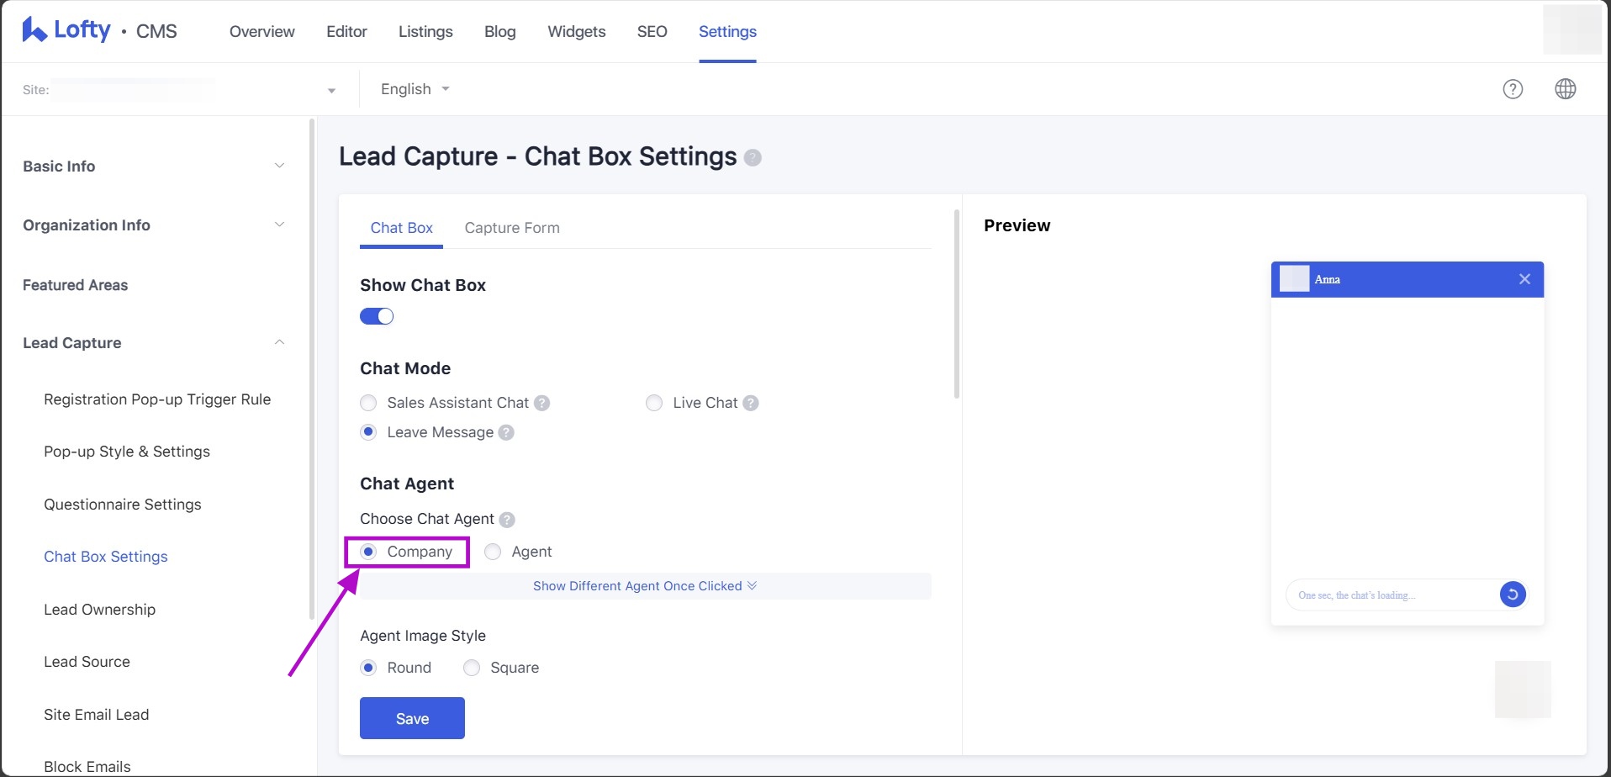Open the English language dropdown
Viewport: 1611px width, 777px height.
click(x=415, y=89)
